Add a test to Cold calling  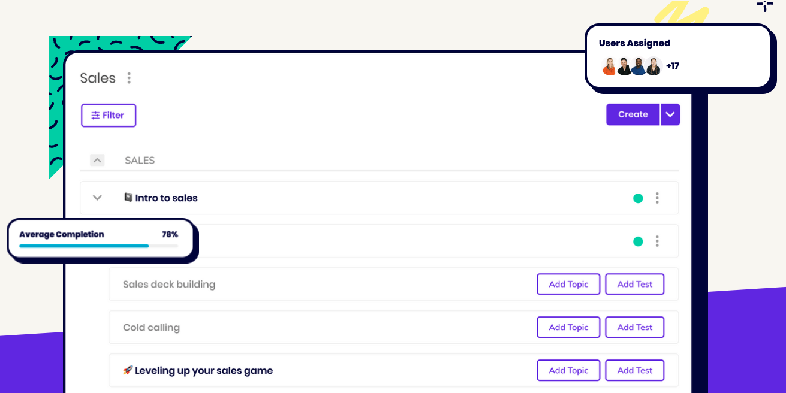tap(634, 327)
